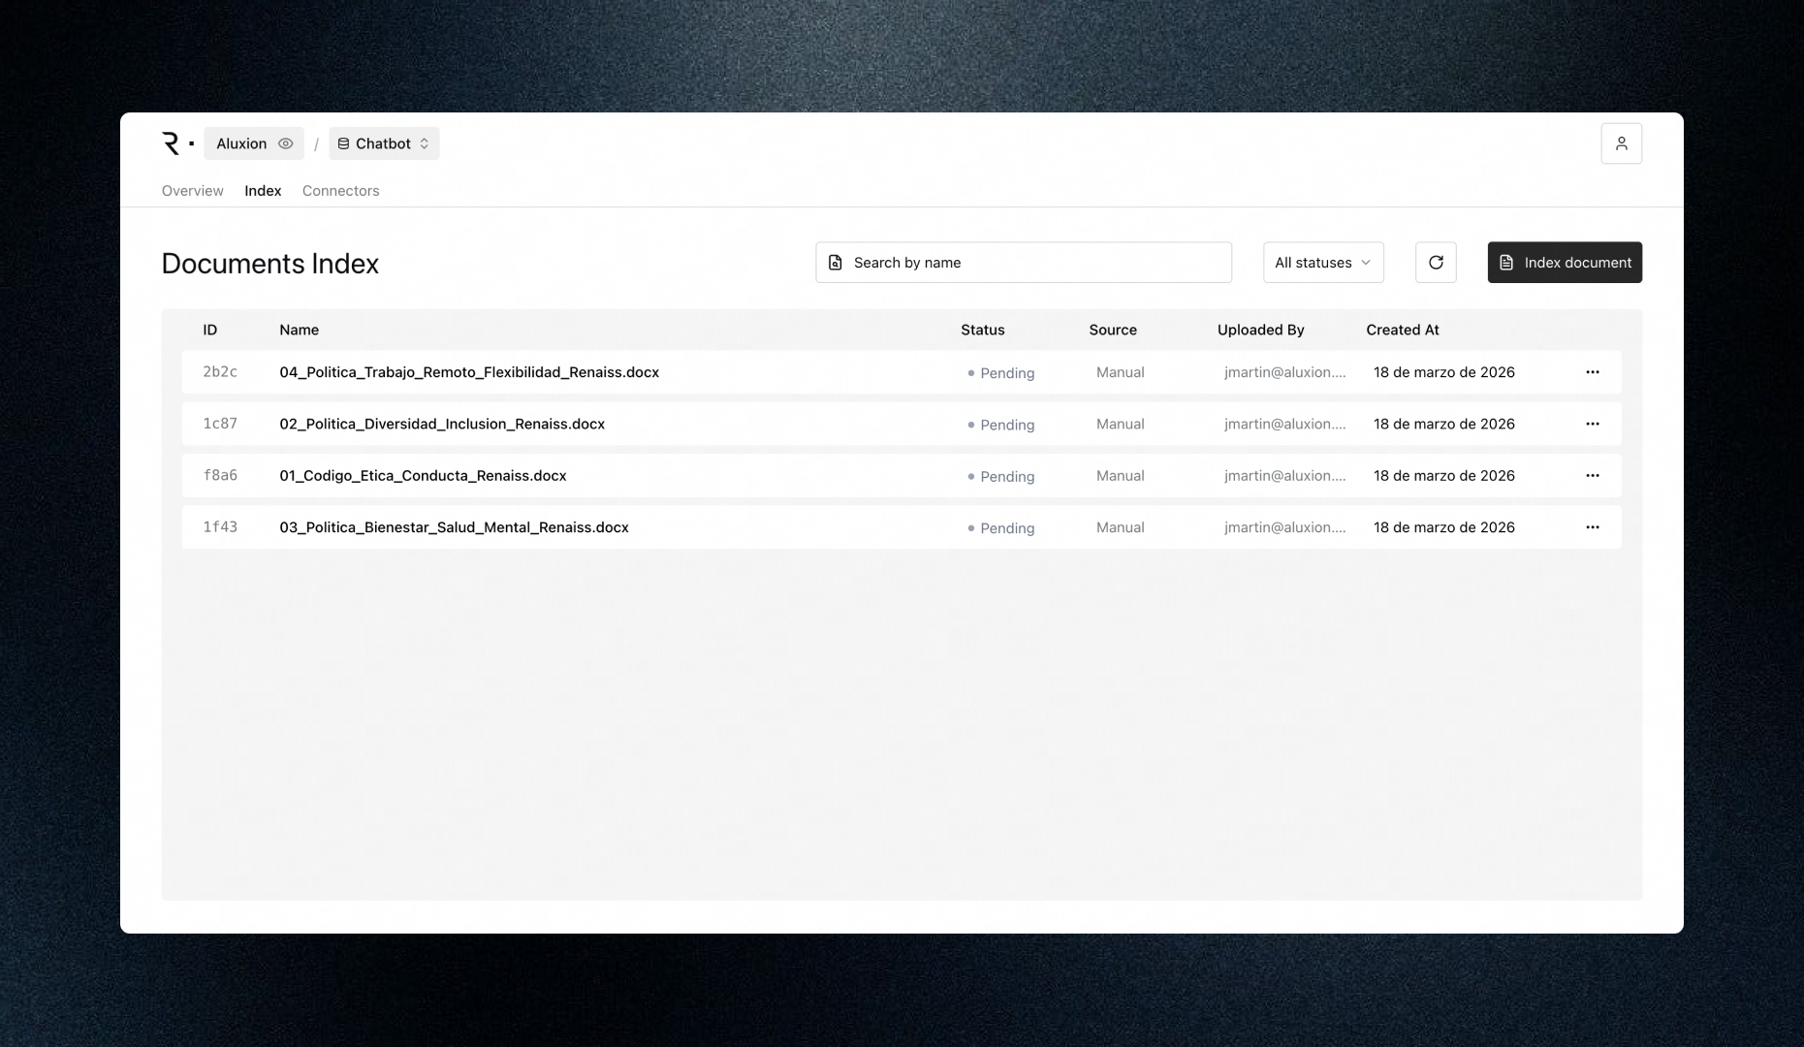Click the database icon in the Chatbot selector
The height and width of the screenshot is (1047, 1804).
[344, 143]
